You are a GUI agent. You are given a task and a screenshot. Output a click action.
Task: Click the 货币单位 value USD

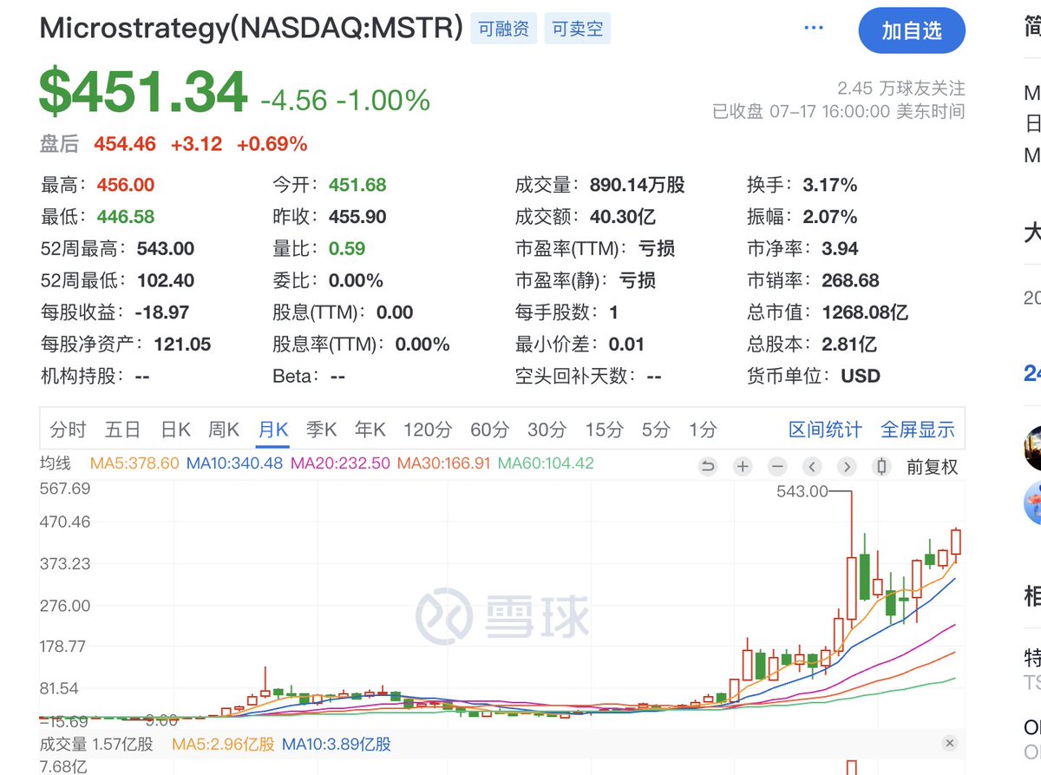[x=861, y=377]
